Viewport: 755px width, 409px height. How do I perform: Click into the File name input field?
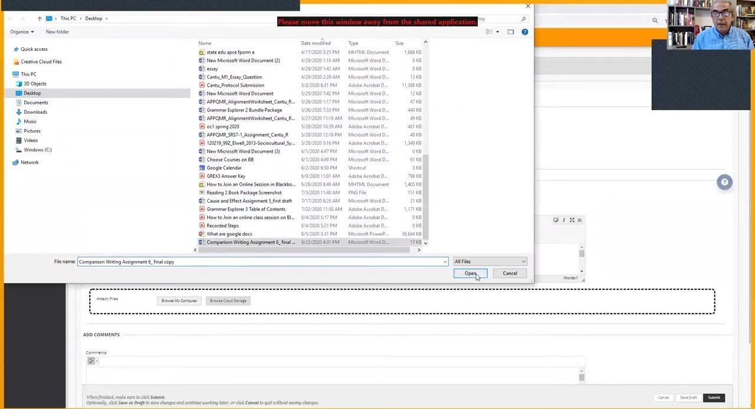[262, 262]
